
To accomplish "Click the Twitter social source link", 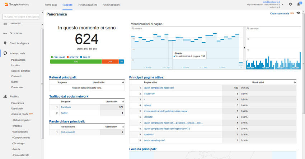I will pos(64,113).
